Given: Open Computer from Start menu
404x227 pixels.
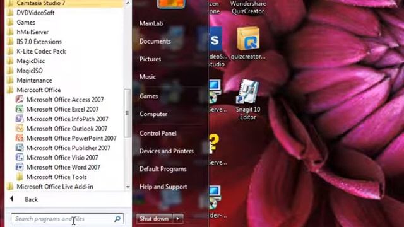Looking at the screenshot, I should [153, 113].
